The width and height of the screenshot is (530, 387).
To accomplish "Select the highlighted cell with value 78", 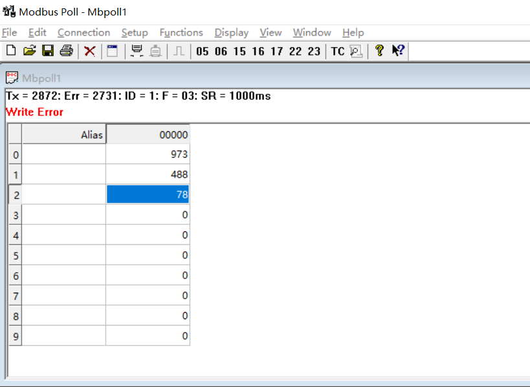I will click(x=148, y=194).
